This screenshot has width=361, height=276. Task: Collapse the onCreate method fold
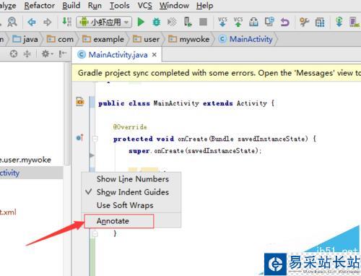coord(95,139)
